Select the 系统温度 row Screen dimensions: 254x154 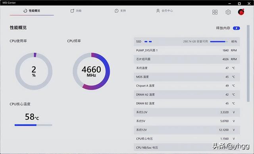187,68
